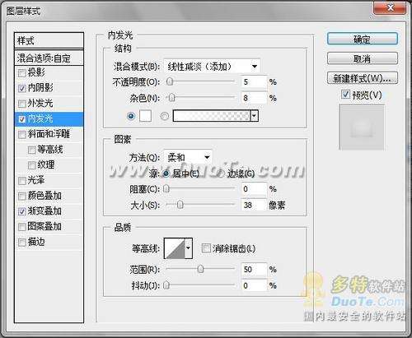412x338 pixels.
Task: Click the 阻塞 choke slider handle
Action: pyautogui.click(x=166, y=189)
